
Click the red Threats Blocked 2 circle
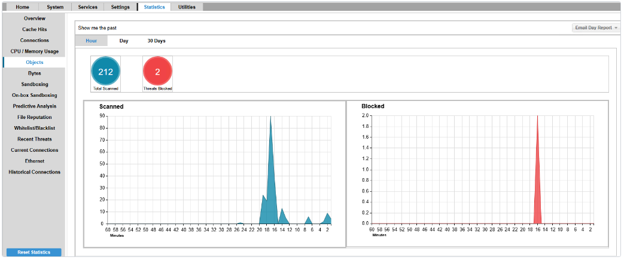[157, 72]
